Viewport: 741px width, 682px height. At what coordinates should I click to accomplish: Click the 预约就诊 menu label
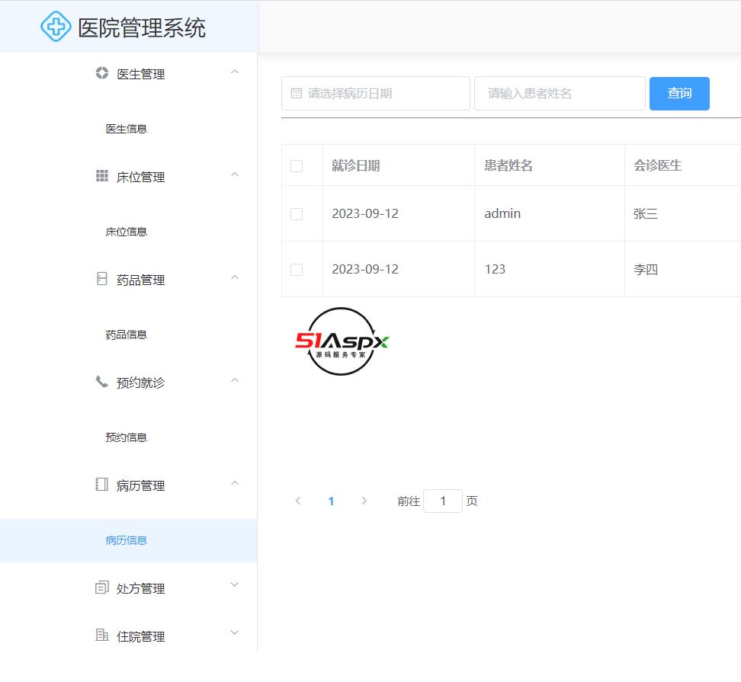pyautogui.click(x=141, y=383)
